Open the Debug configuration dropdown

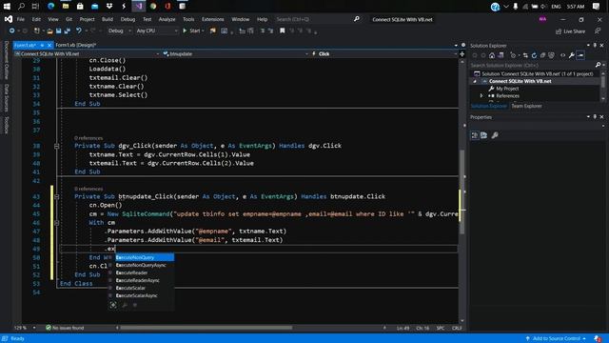(119, 30)
